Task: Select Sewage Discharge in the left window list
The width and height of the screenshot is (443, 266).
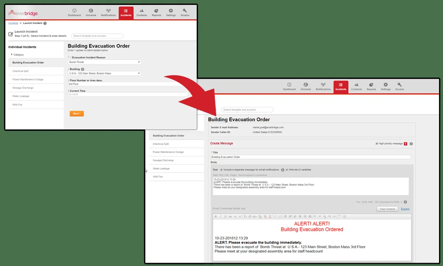Action: click(x=36, y=88)
